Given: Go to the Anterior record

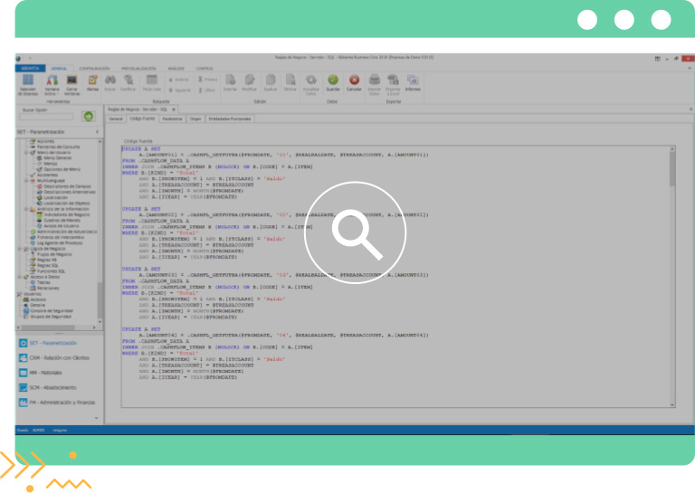Looking at the screenshot, I should pos(179,80).
